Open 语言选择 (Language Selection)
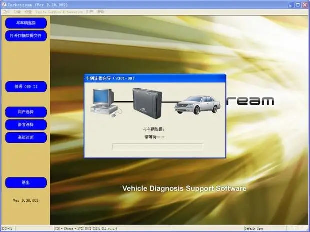The height and width of the screenshot is (232, 310). point(26,125)
